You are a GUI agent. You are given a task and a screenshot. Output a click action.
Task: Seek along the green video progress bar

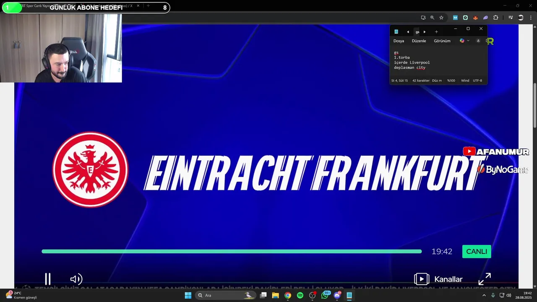pyautogui.click(x=232, y=251)
